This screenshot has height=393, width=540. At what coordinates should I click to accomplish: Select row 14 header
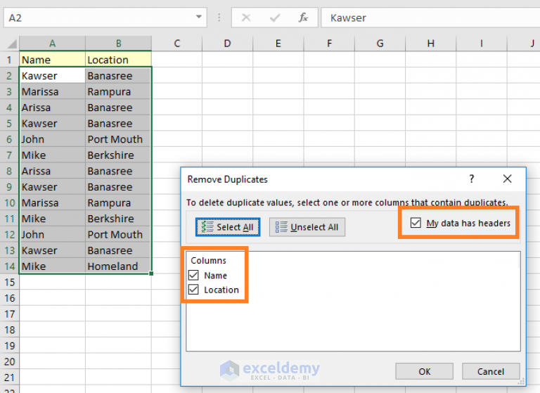tap(9, 266)
